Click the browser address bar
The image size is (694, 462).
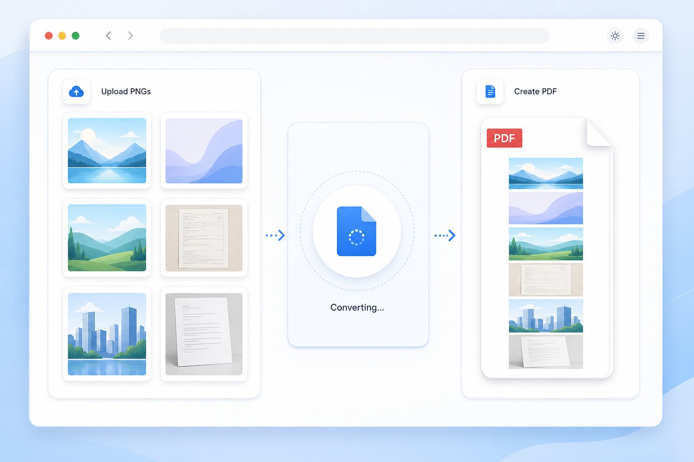[x=354, y=36]
